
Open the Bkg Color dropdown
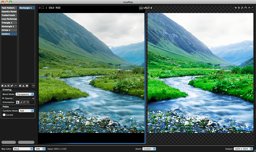[x=23, y=149]
